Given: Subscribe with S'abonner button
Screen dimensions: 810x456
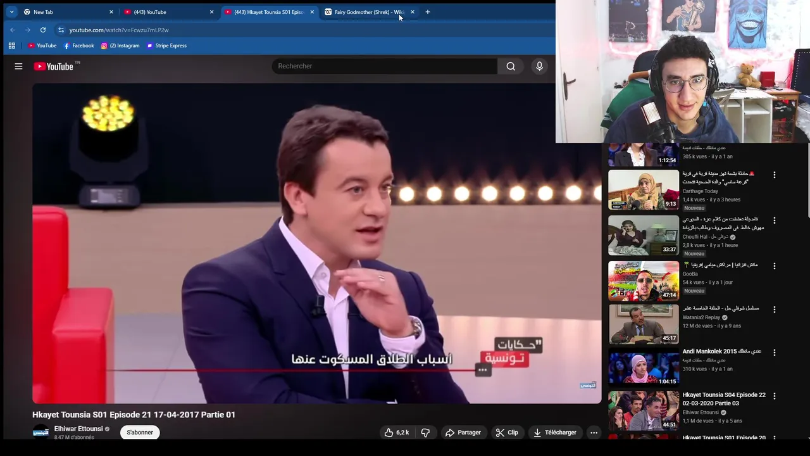Looking at the screenshot, I should pos(140,433).
